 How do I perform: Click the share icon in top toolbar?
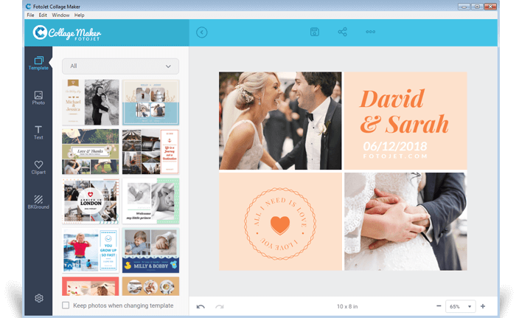[x=343, y=32]
